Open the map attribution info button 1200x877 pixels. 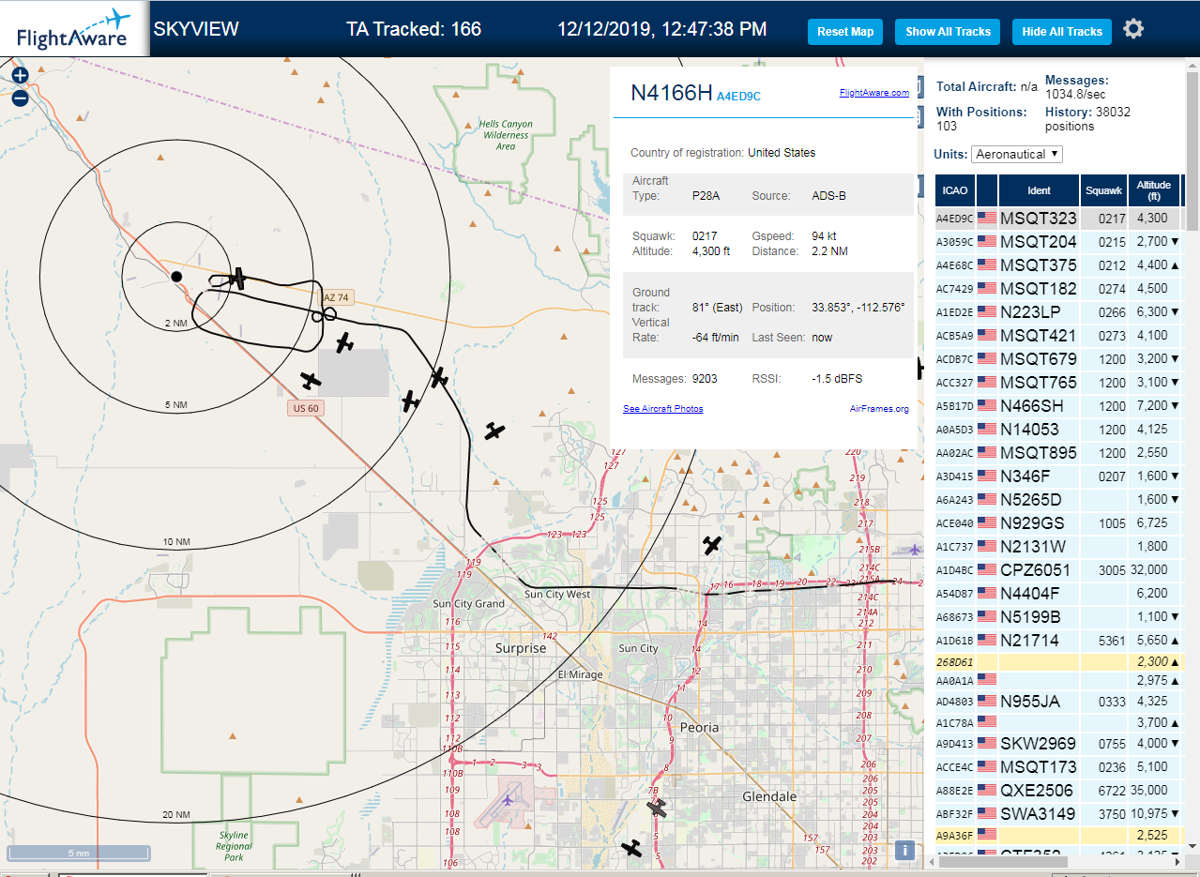point(904,850)
